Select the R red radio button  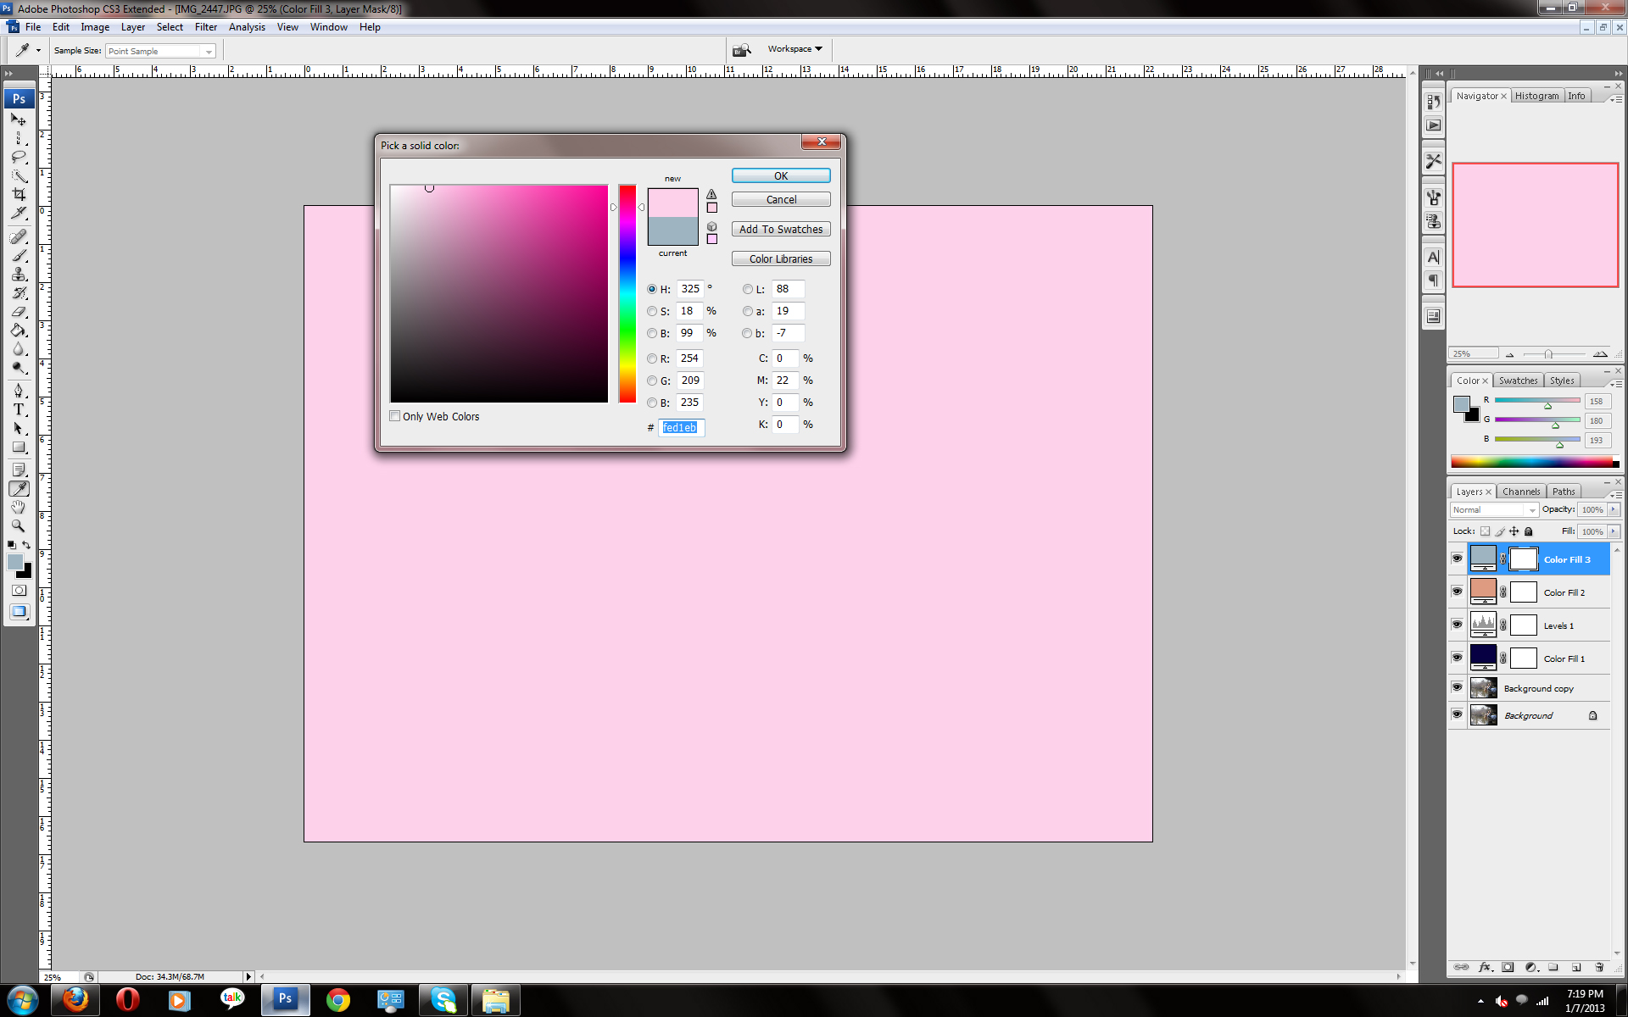point(652,358)
